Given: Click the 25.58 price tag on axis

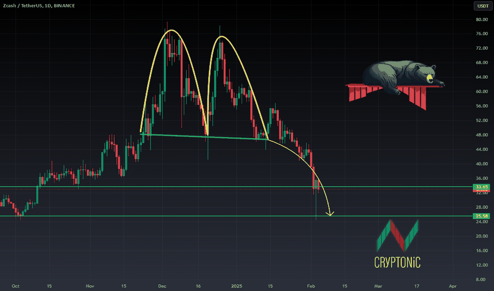Looking at the screenshot, I should coord(482,216).
